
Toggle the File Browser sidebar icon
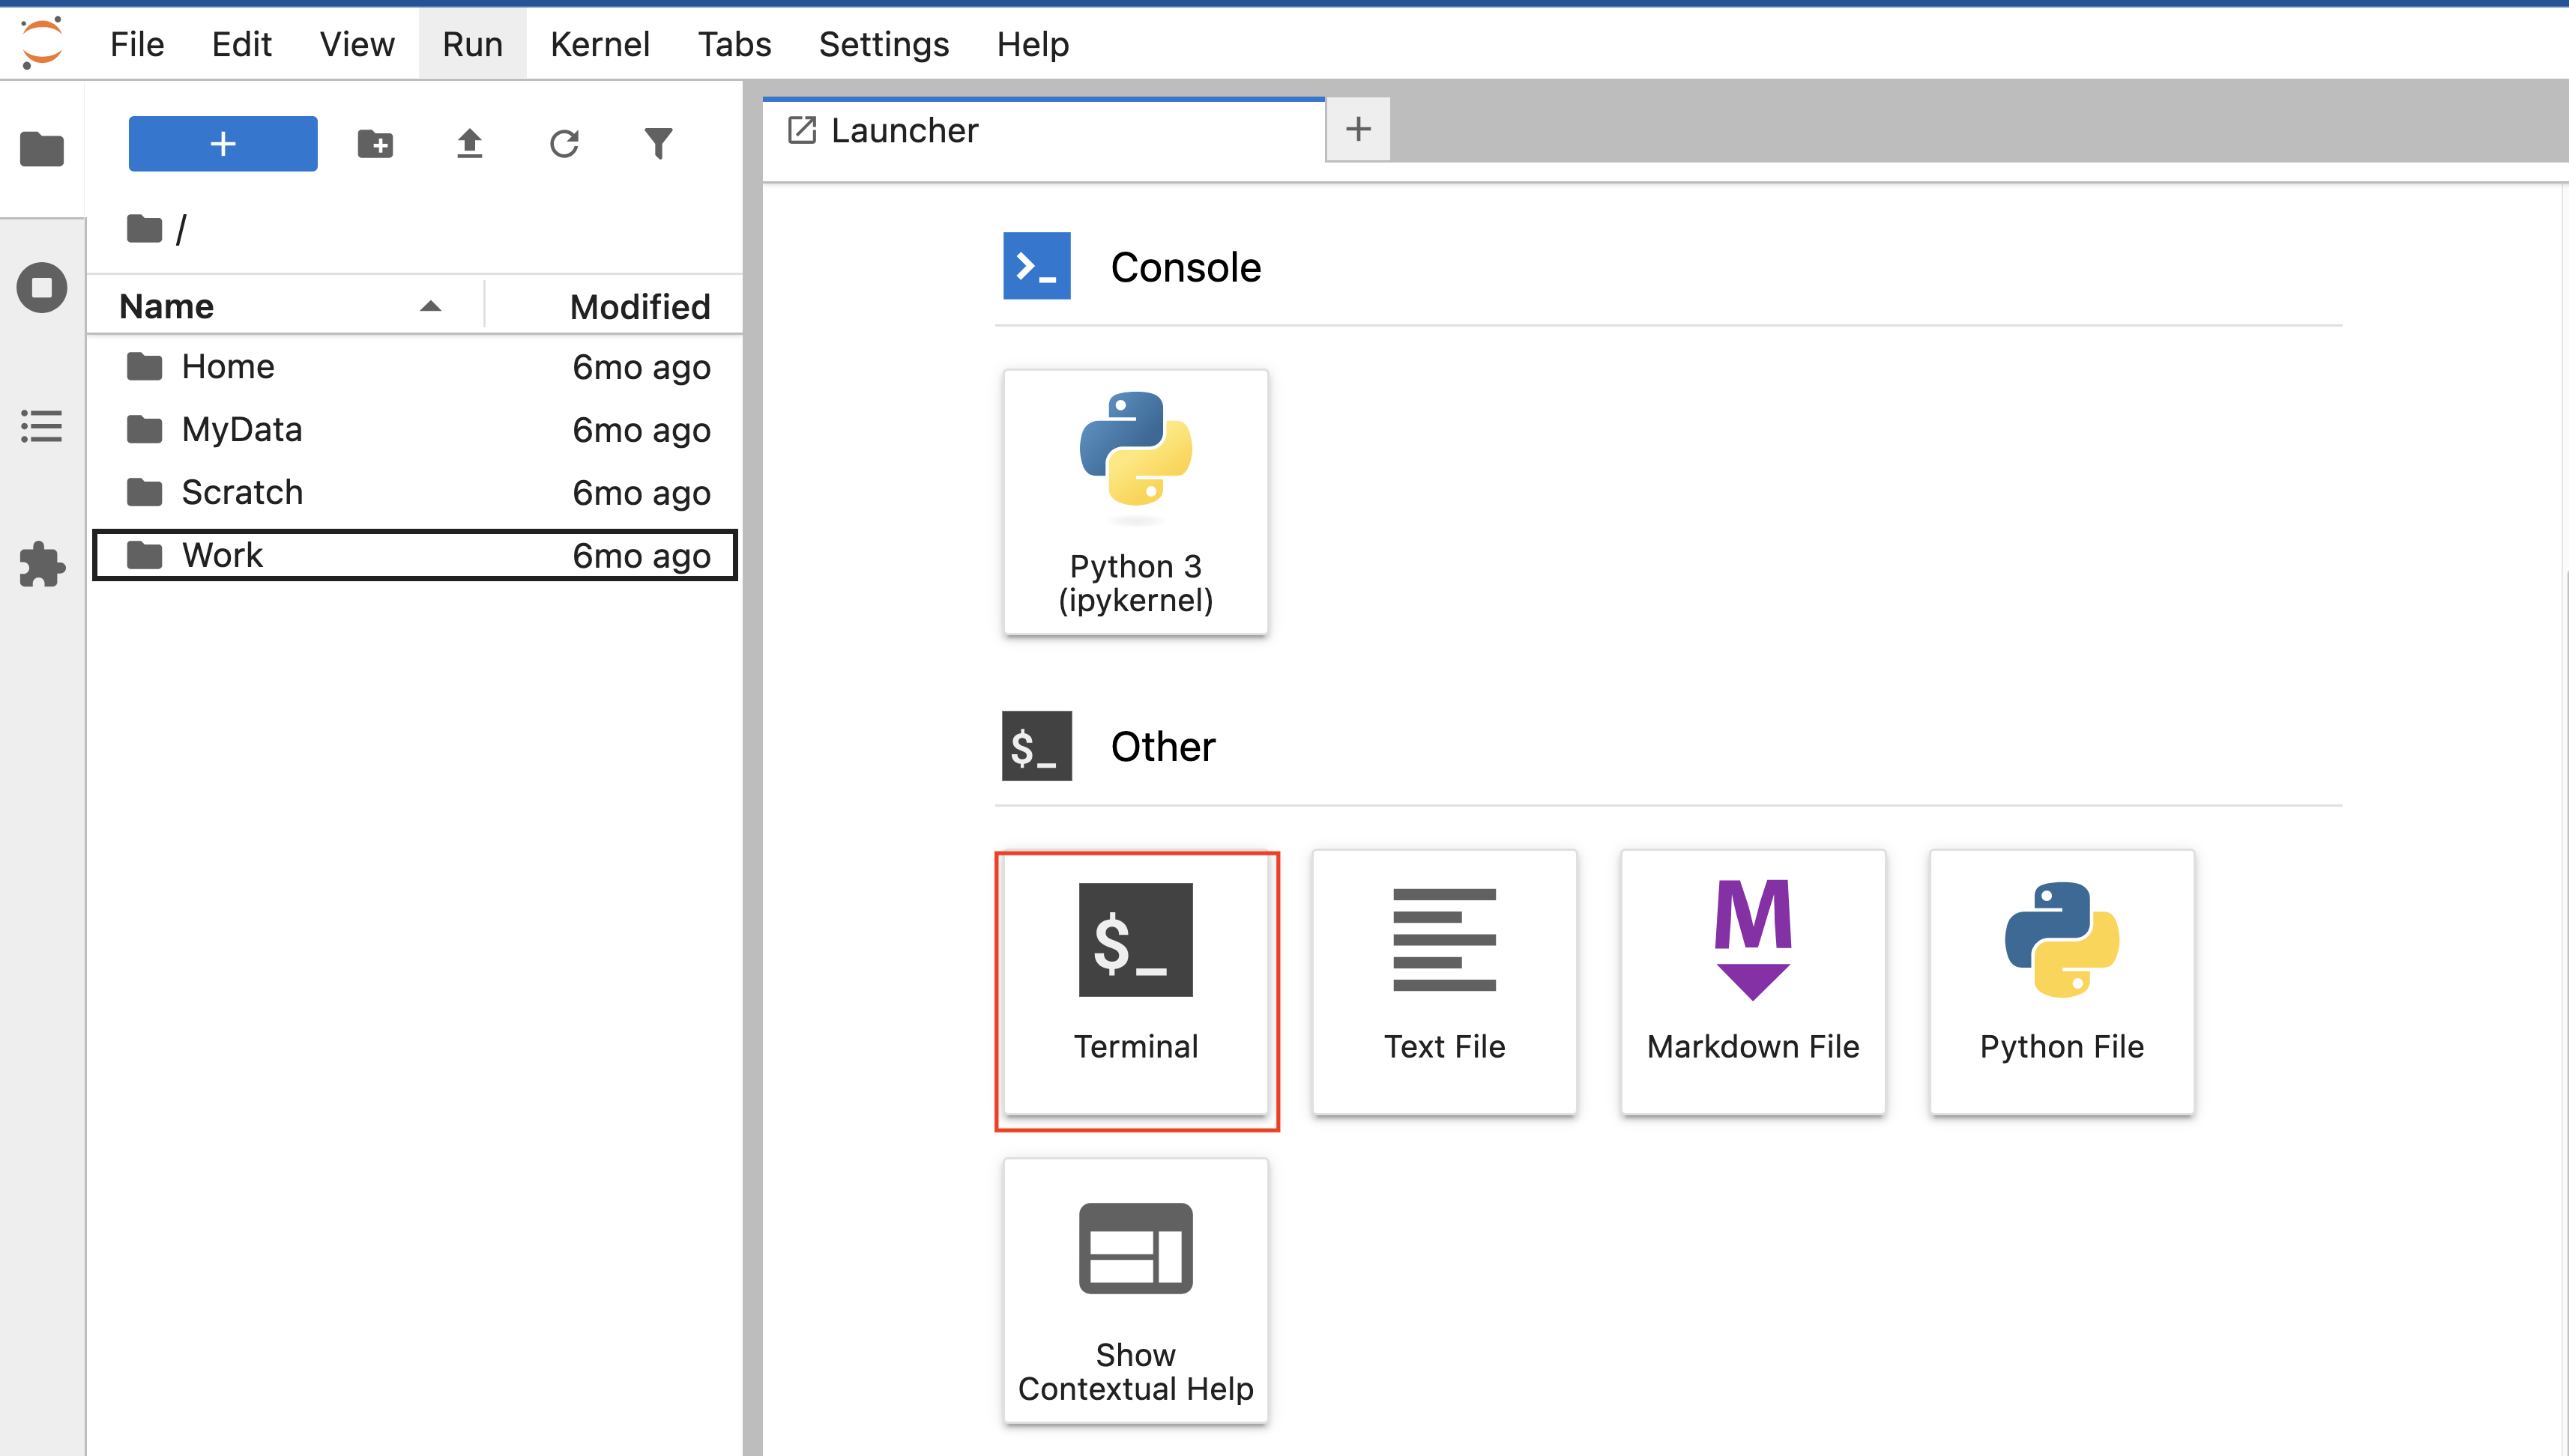click(x=42, y=150)
